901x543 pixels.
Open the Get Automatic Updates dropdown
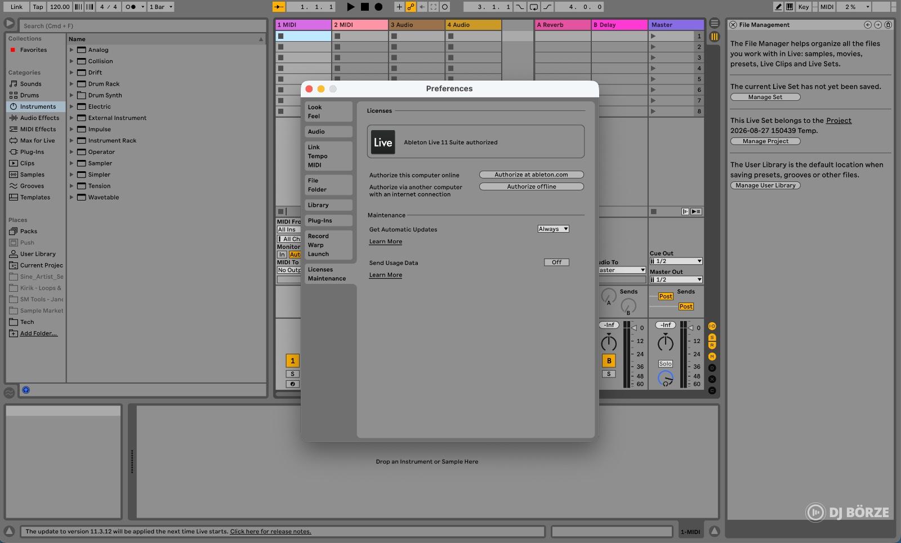[x=553, y=229]
